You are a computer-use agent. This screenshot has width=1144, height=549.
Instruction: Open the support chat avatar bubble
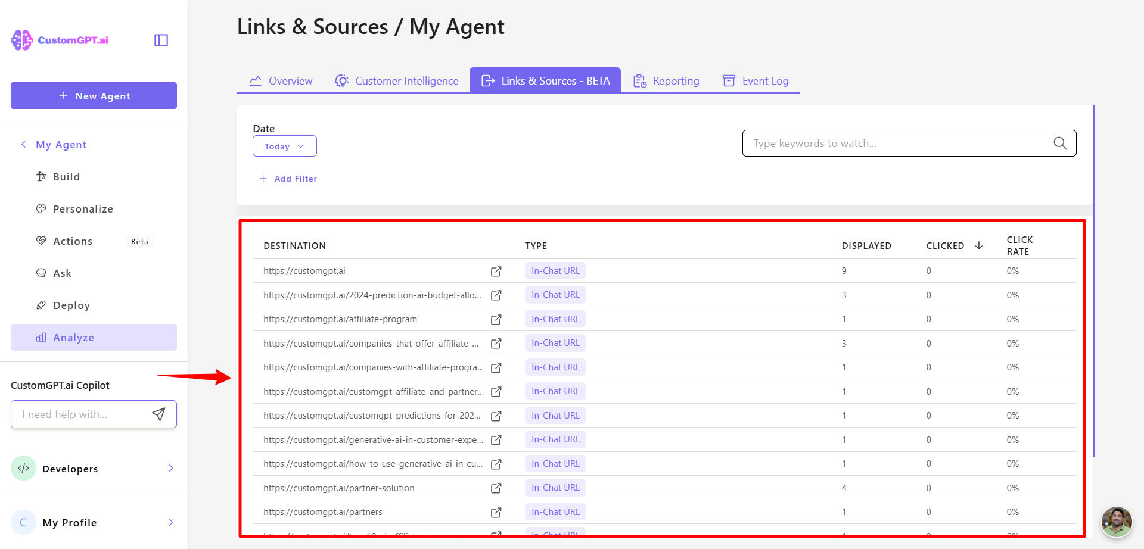[1117, 522]
